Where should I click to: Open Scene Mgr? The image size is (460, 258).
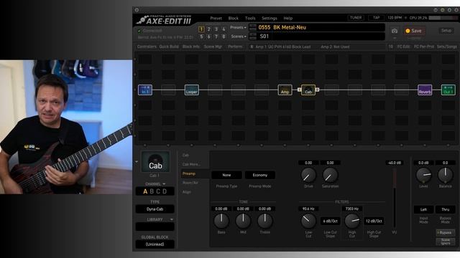213,47
